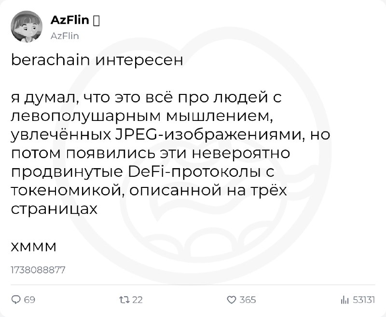The width and height of the screenshot is (386, 317).
Task: Select the 22 reposts count
Action: [138, 300]
